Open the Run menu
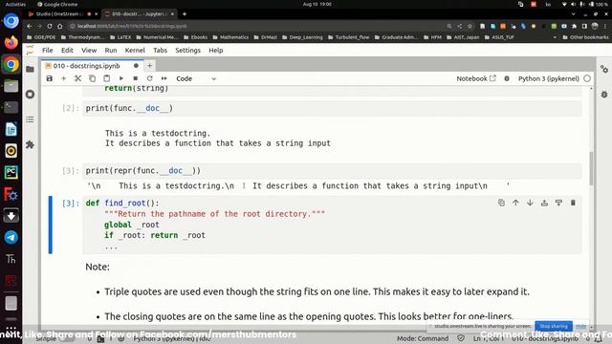The width and height of the screenshot is (612, 344). pos(111,51)
